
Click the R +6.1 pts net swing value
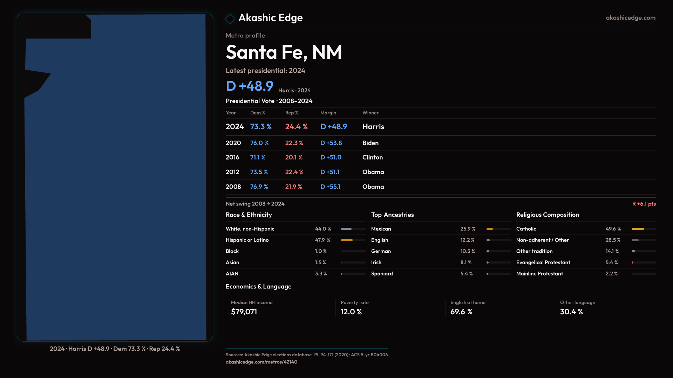coord(644,204)
